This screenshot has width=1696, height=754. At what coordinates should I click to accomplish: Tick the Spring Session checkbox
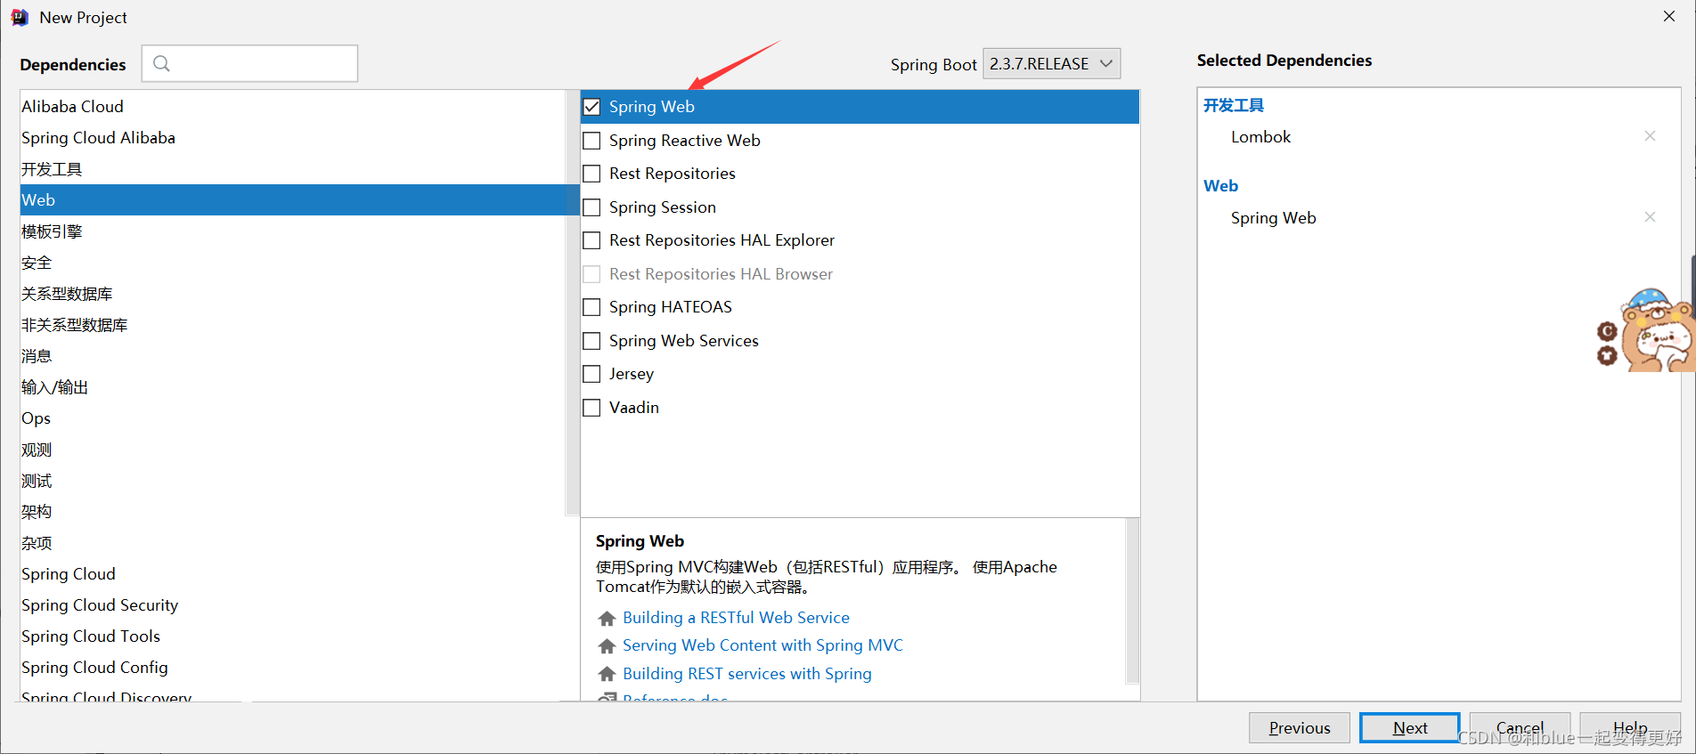pos(591,207)
